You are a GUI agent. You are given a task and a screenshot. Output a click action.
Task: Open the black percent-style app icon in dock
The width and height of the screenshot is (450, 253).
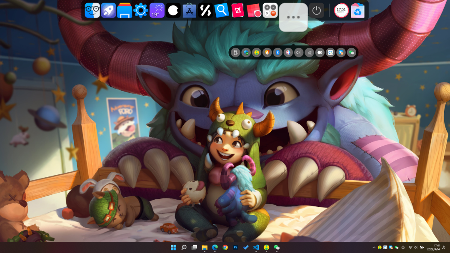(x=205, y=10)
